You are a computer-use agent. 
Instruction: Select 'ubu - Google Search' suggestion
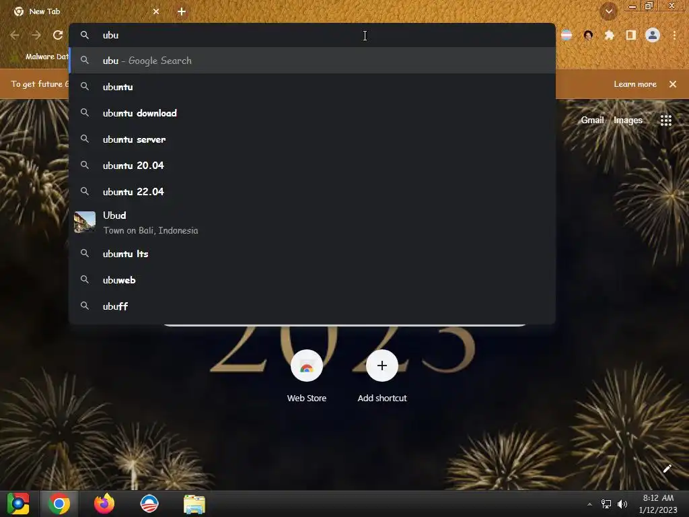[312, 61]
